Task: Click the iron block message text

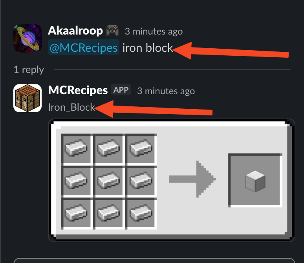Action: pos(148,47)
